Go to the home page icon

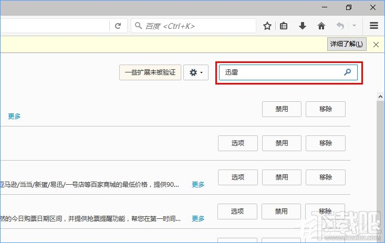pos(321,26)
